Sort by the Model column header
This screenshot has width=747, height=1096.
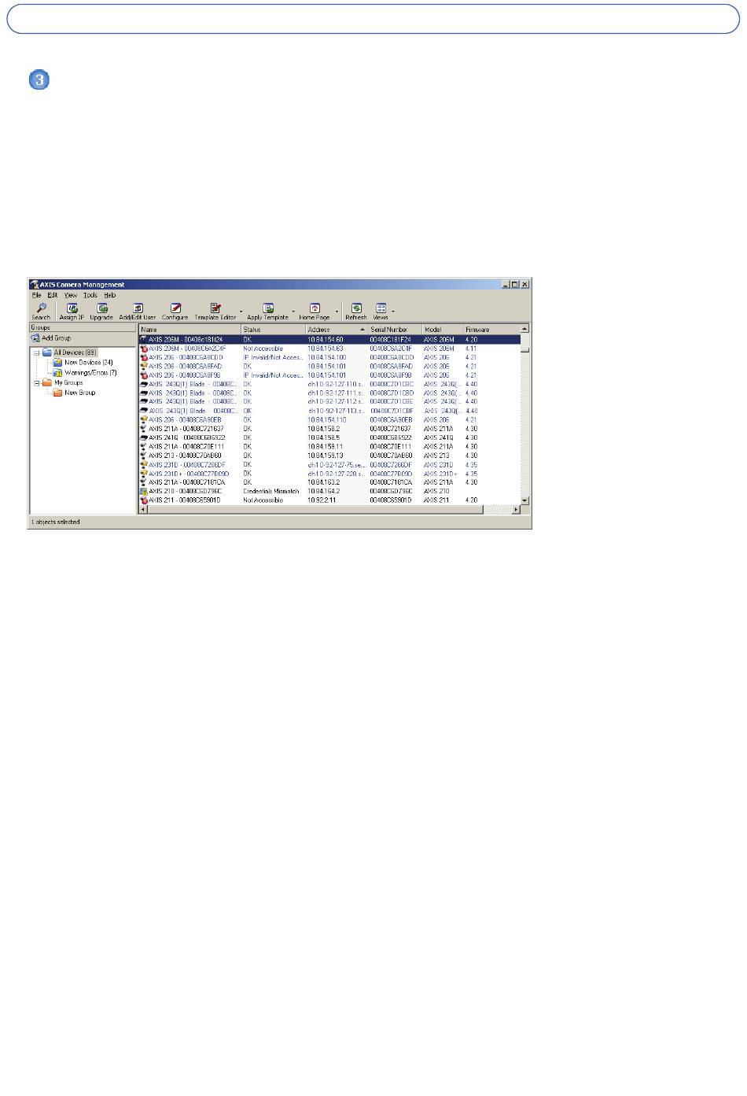click(x=443, y=330)
